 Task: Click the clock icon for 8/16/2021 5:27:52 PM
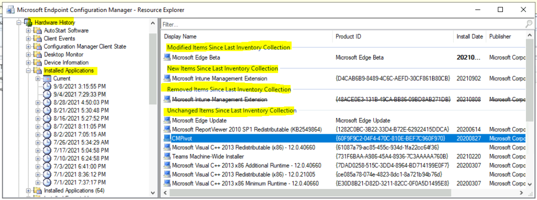[x=47, y=119]
